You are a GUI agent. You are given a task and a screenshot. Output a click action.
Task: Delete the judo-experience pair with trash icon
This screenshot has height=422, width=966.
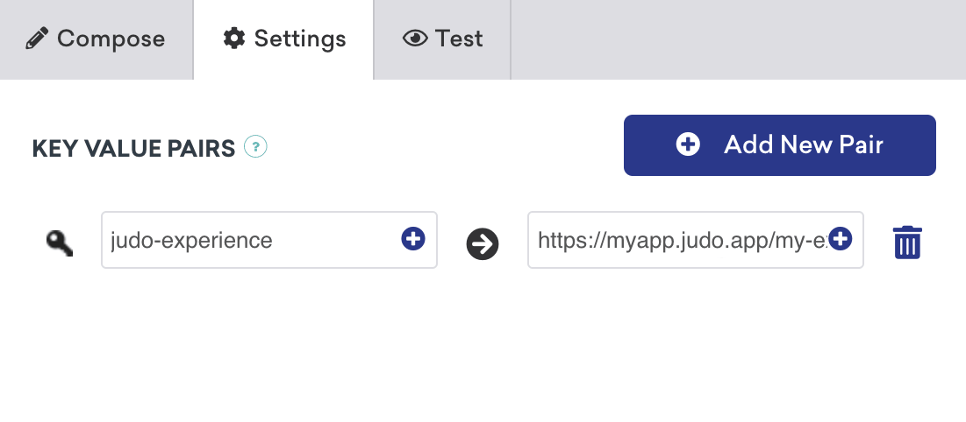tap(907, 242)
